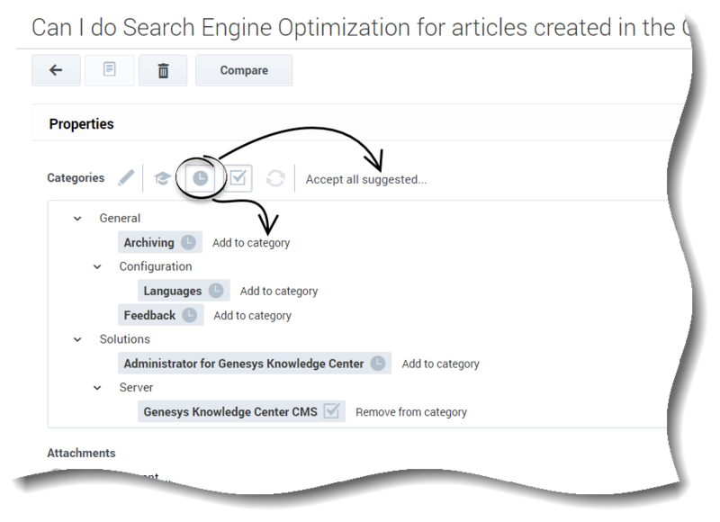Collapse the General category group
Screen dimensions: 720x522
click(x=77, y=219)
